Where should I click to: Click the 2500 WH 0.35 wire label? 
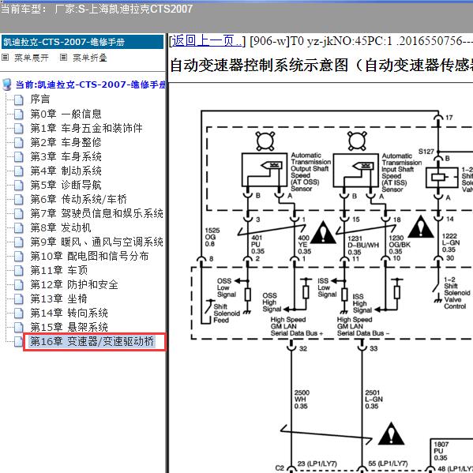302,400
